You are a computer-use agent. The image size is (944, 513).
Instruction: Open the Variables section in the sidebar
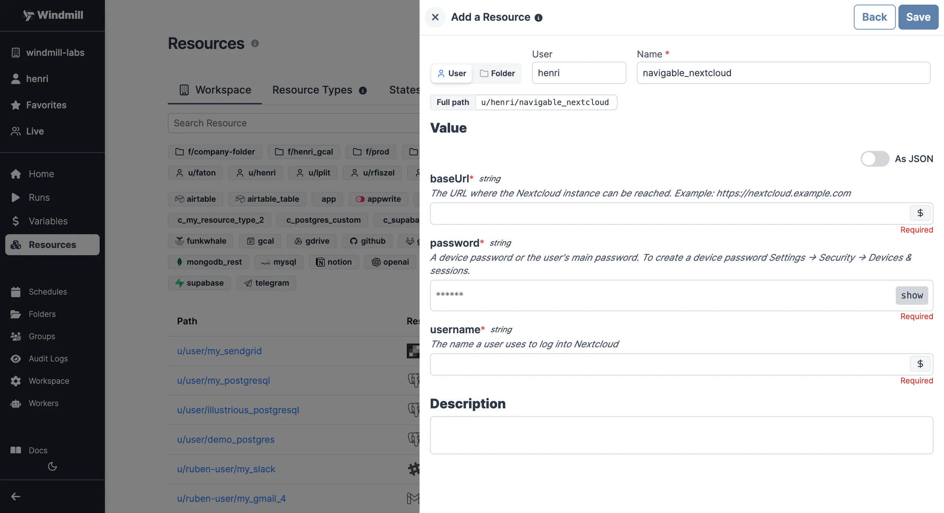[x=48, y=221]
